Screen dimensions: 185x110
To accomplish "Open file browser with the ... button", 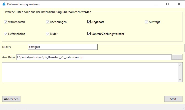I will tap(177, 57).
